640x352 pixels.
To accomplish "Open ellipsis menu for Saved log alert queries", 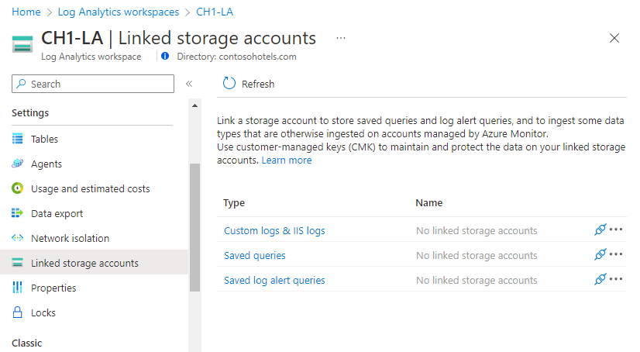I will click(616, 279).
